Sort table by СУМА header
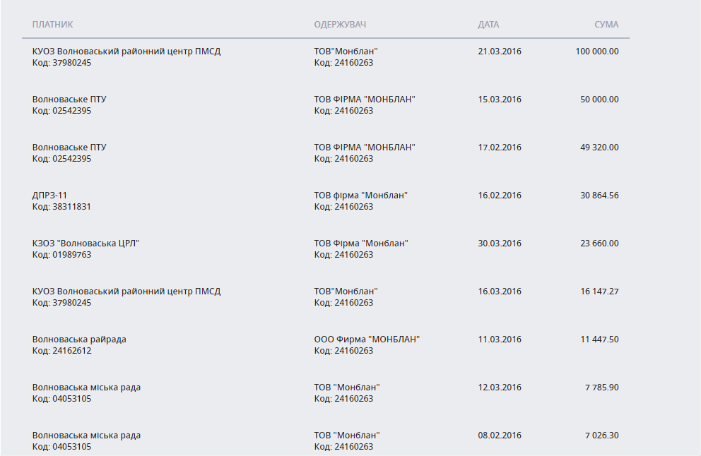The height and width of the screenshot is (456, 701). point(606,25)
